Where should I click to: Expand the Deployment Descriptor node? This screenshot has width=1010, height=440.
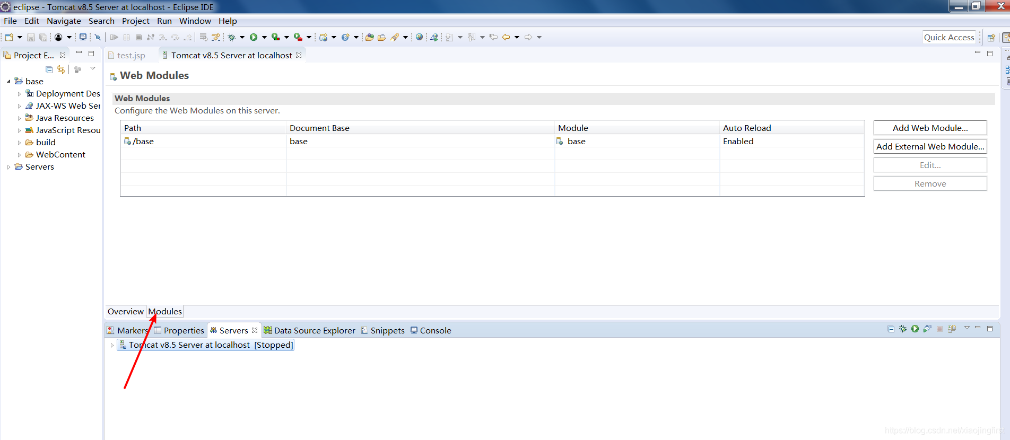click(20, 94)
